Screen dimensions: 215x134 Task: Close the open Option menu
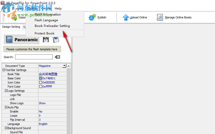tap(32, 9)
